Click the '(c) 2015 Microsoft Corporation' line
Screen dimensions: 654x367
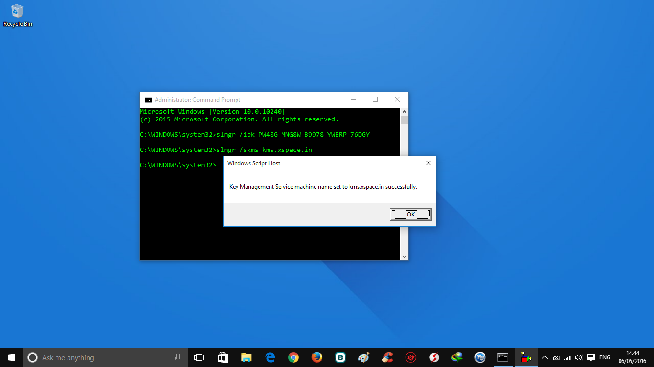239,119
